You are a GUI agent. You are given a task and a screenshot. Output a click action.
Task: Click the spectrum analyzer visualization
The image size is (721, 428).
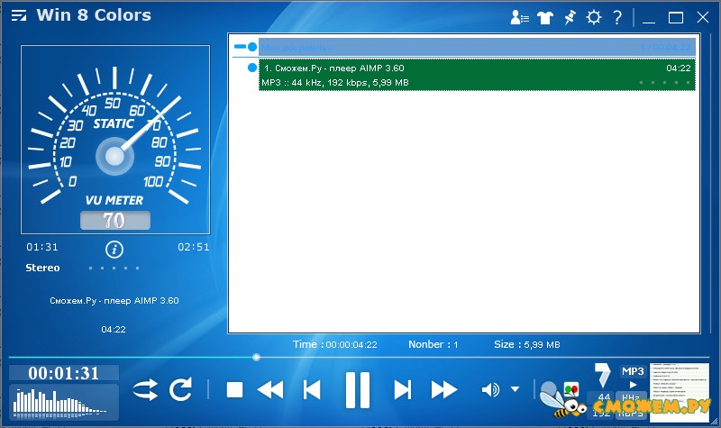click(64, 402)
